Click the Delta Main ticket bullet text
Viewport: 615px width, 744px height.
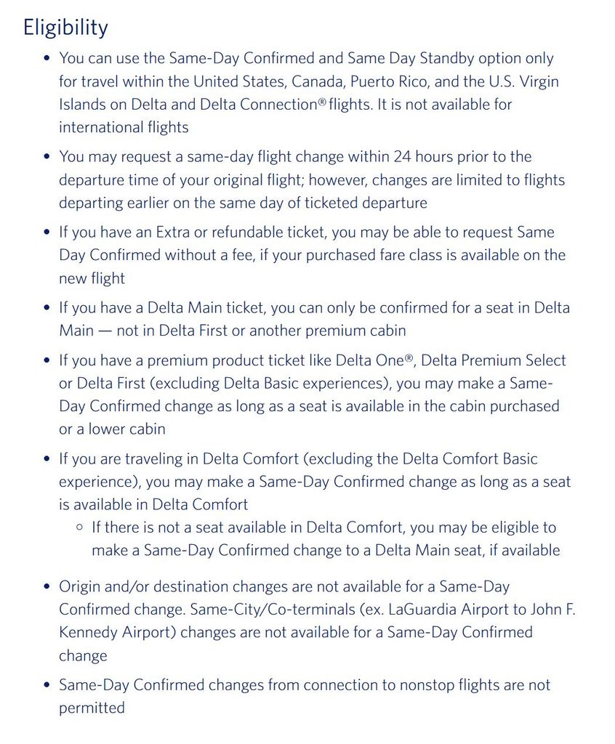(314, 320)
